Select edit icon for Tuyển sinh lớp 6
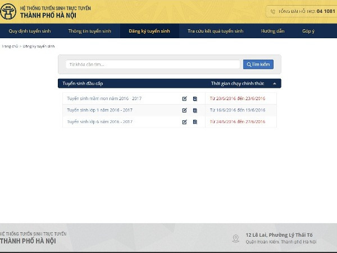Screen dimensions: 337x253 click(184, 121)
